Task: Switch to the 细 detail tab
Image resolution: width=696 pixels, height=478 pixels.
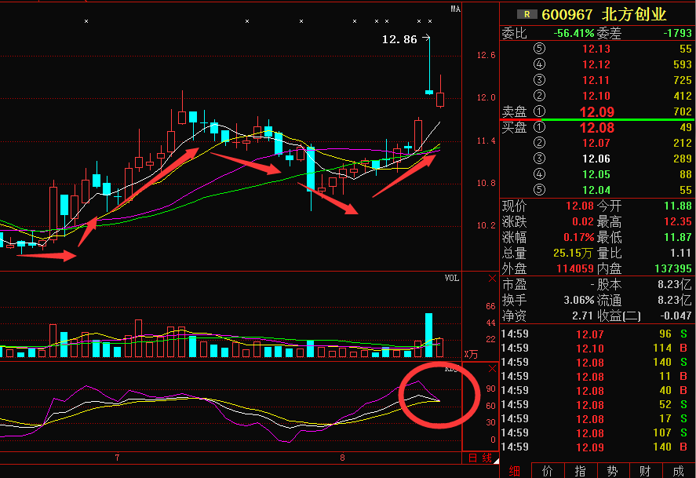Action: point(515,470)
